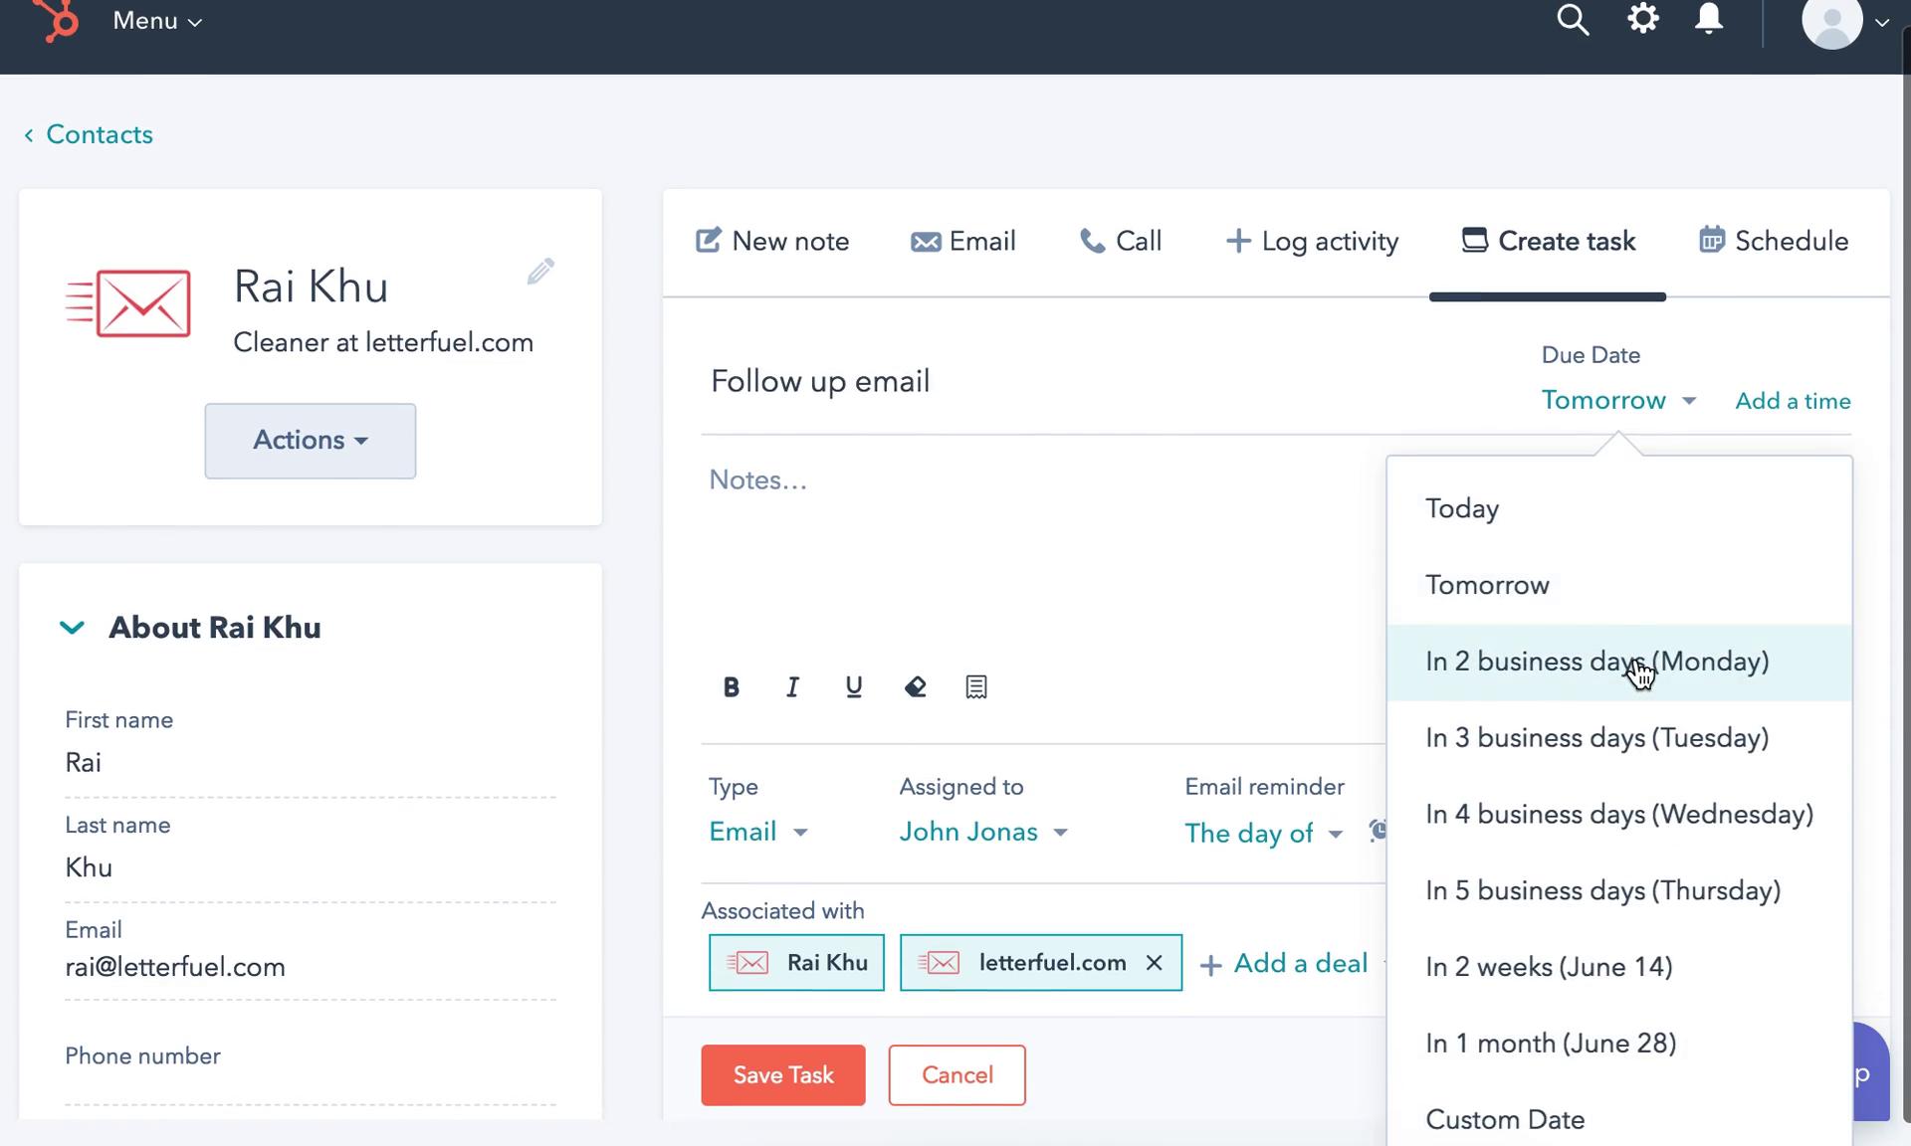Click the notifications bell icon

pyautogui.click(x=1708, y=19)
